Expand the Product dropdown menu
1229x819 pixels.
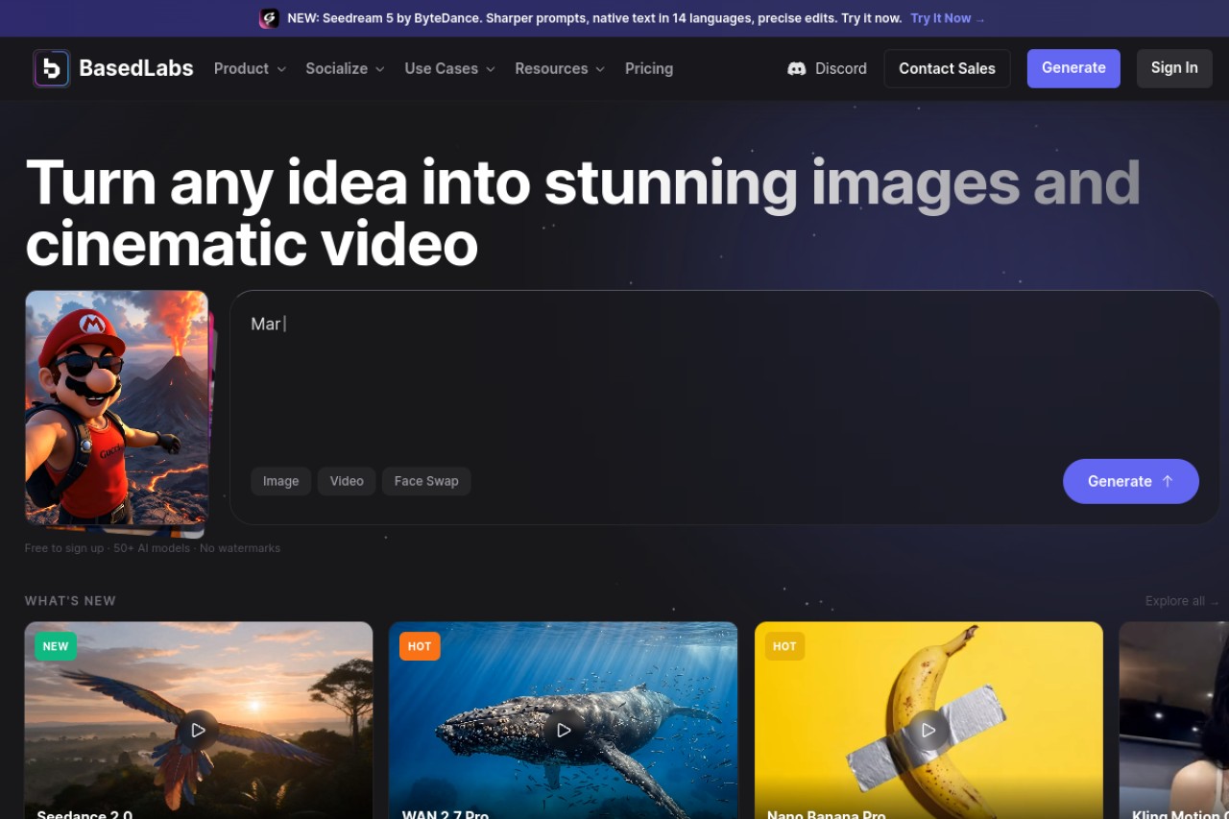[250, 68]
